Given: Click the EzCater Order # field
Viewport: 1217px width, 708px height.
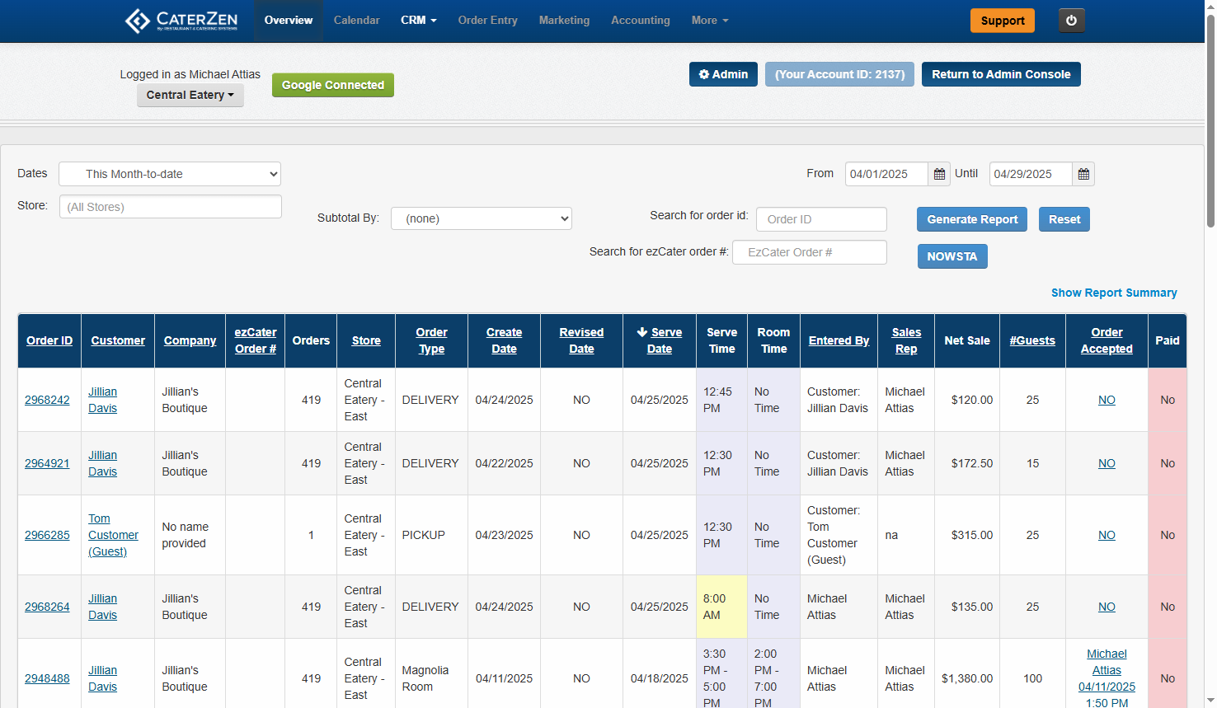Looking at the screenshot, I should tap(809, 252).
